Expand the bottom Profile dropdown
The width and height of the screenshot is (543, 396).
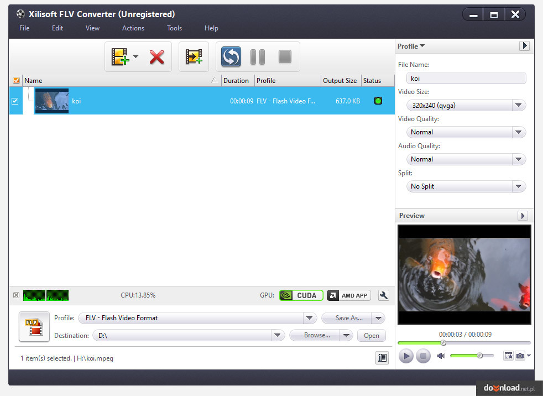(309, 318)
